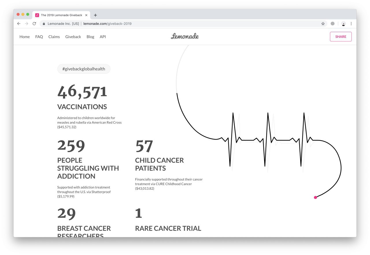Click the CHILD CANCER PATIENTS heading
This screenshot has height=255, width=370.
point(159,164)
